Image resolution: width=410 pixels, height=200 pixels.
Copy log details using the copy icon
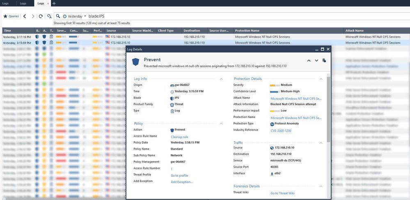click(x=324, y=61)
